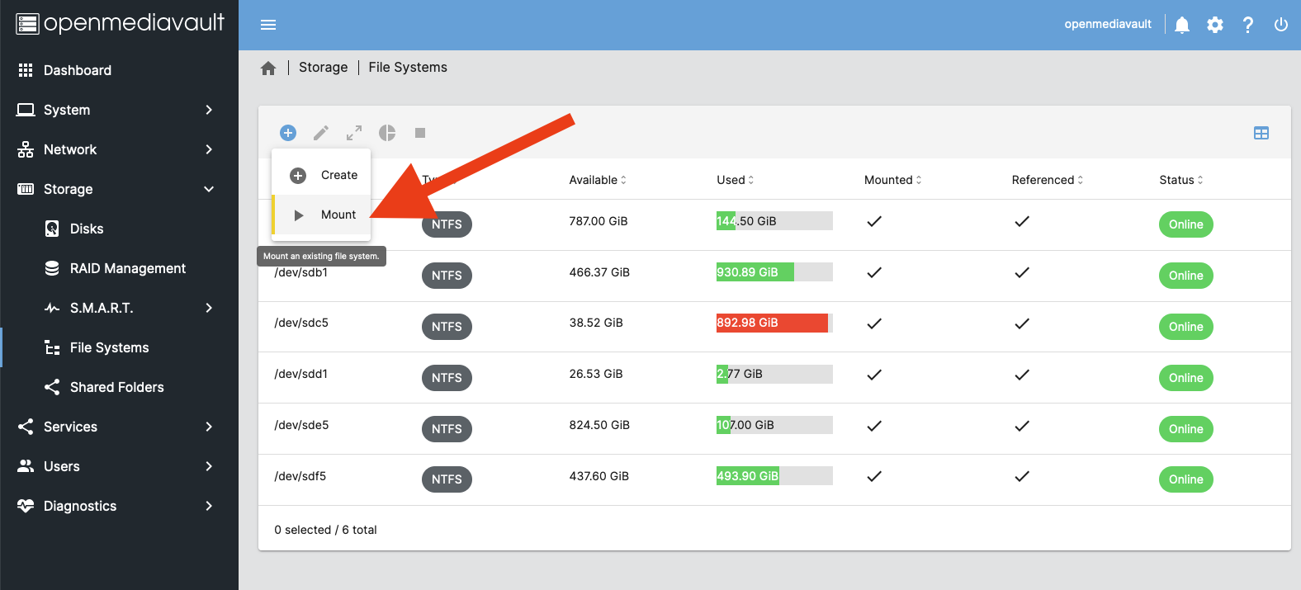Viewport: 1301px width, 590px height.
Task: Expand the Services menu chevron
Action: (209, 427)
